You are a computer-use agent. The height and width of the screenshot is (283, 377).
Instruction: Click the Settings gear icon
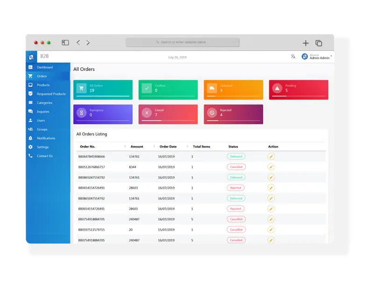pos(30,147)
